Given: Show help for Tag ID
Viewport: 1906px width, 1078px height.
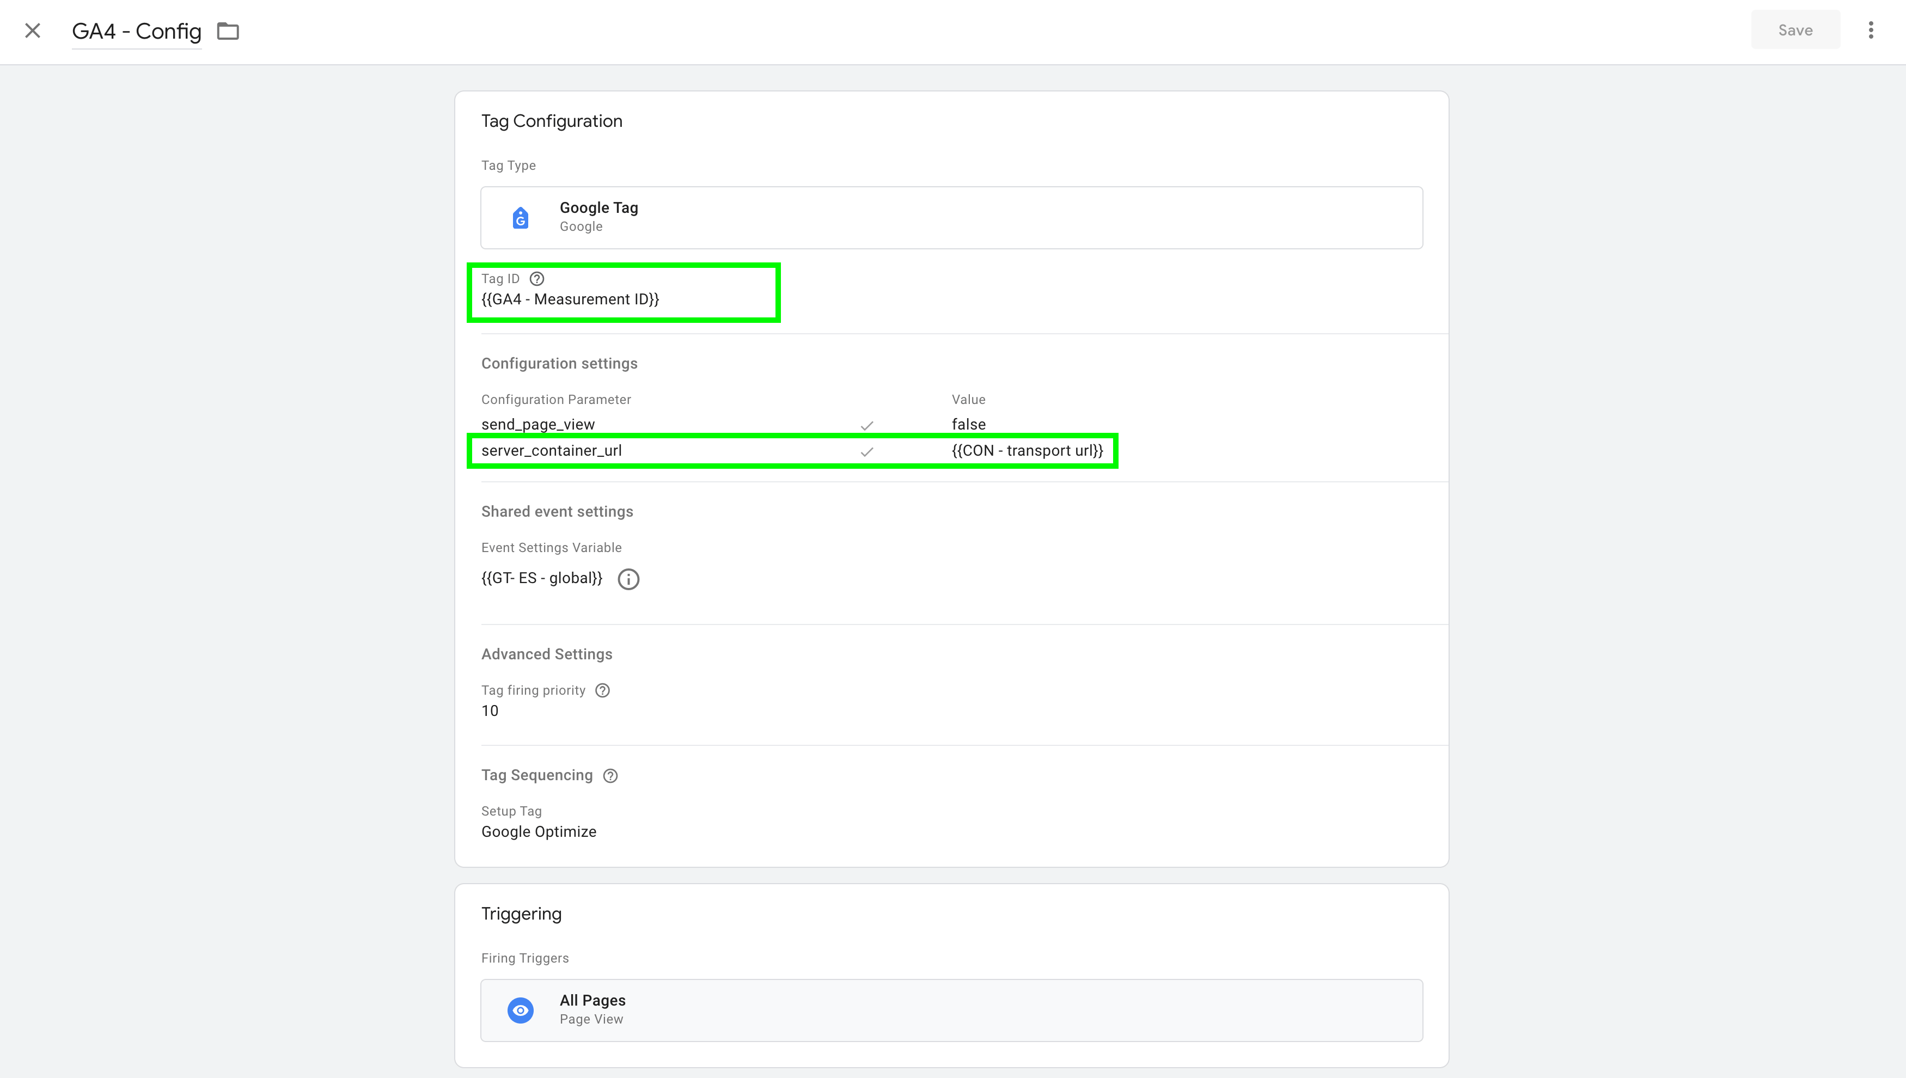Looking at the screenshot, I should pos(537,279).
